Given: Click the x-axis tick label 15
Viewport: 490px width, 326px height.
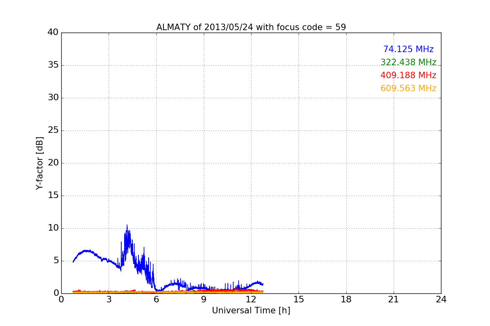Looking at the screenshot, I should [298, 300].
